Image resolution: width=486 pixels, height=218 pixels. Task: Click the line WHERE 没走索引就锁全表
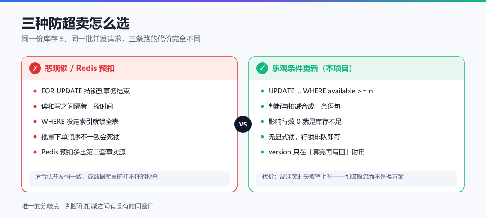tap(80, 122)
